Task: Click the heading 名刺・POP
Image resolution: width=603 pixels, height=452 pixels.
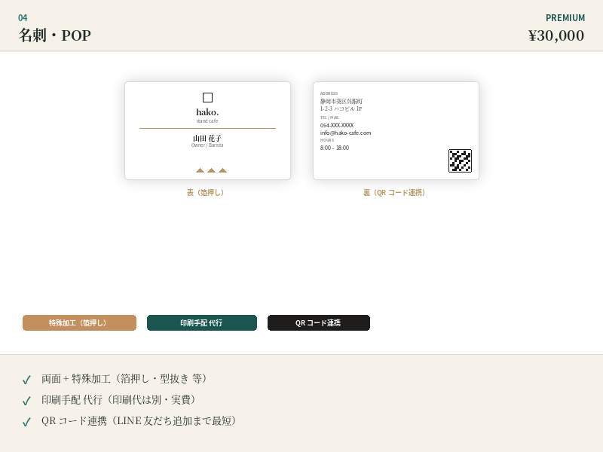Action: (x=54, y=35)
